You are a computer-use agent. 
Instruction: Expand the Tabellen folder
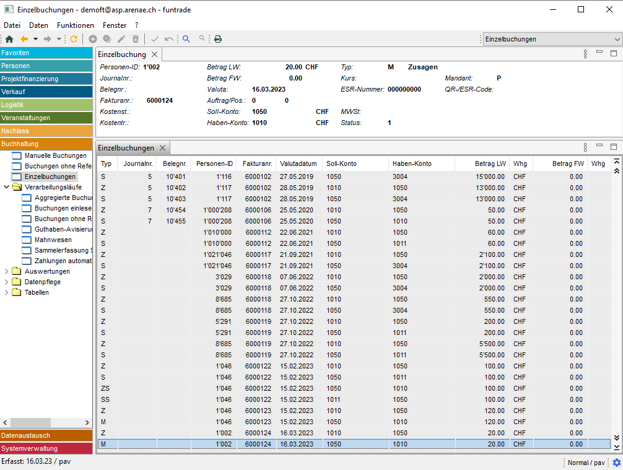pos(7,292)
